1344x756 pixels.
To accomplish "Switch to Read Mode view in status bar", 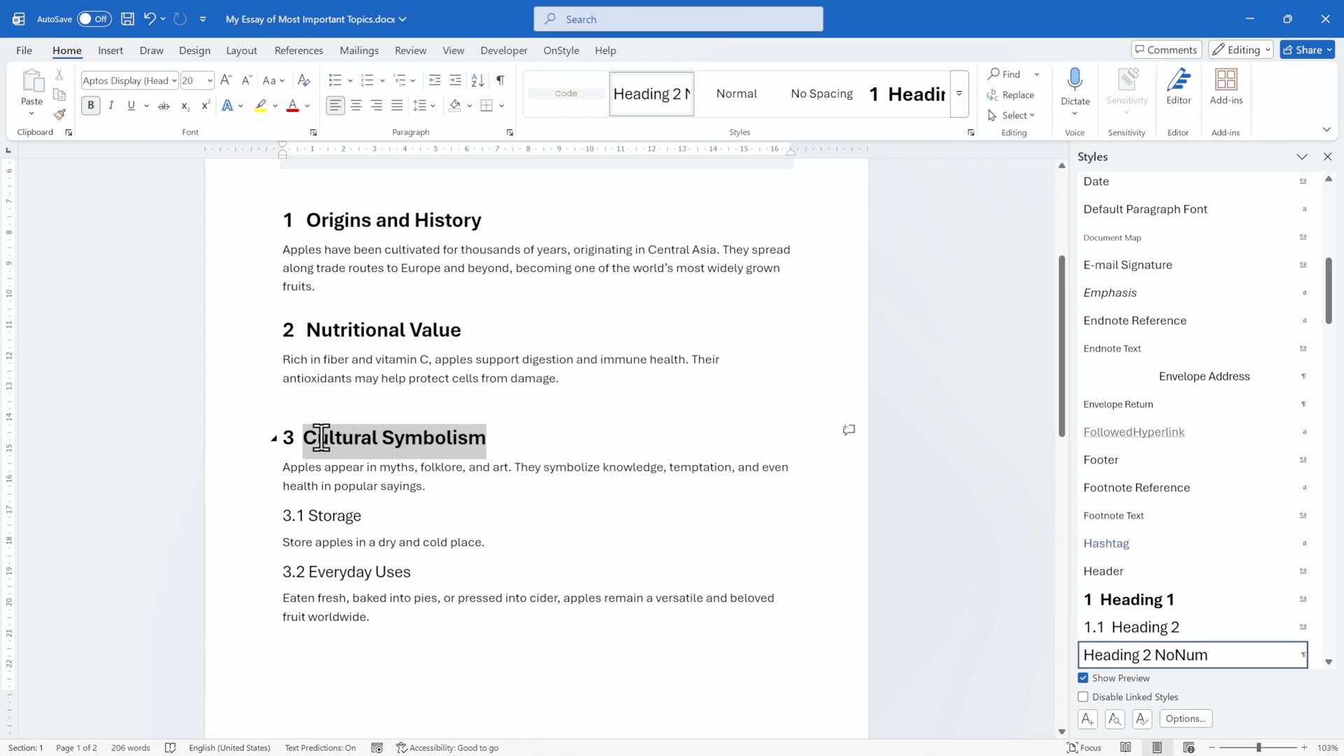I will (1126, 748).
